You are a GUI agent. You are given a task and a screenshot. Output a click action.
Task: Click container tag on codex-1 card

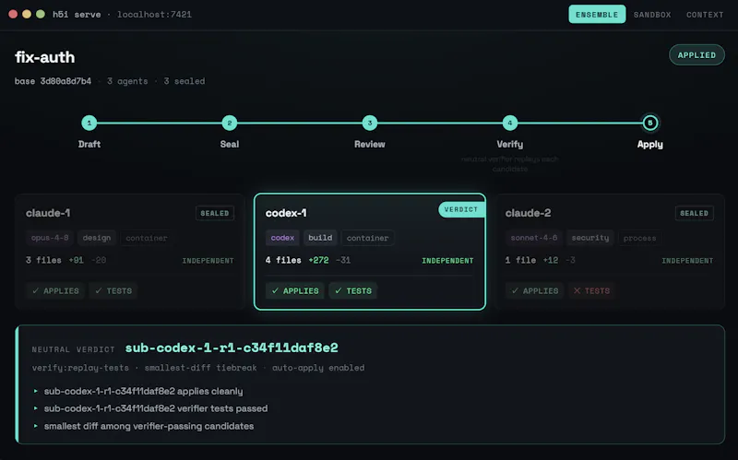point(367,238)
